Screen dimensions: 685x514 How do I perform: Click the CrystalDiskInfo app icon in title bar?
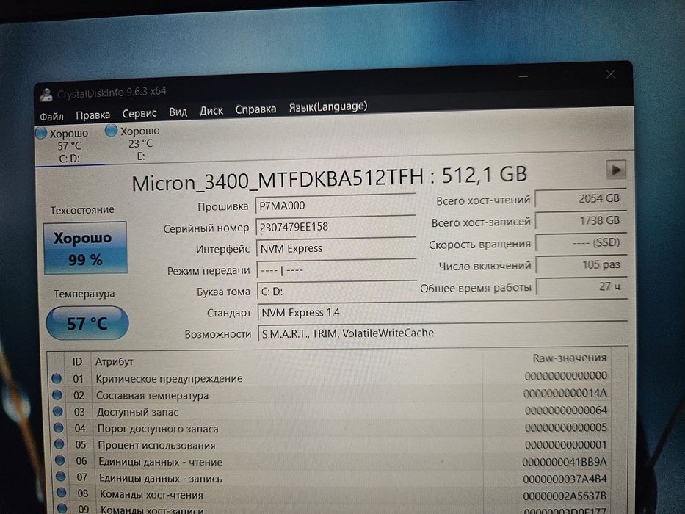46,95
